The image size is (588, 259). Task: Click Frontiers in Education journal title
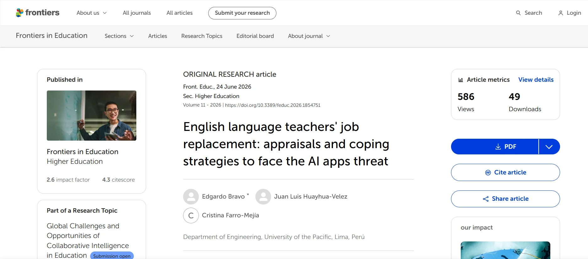[52, 36]
